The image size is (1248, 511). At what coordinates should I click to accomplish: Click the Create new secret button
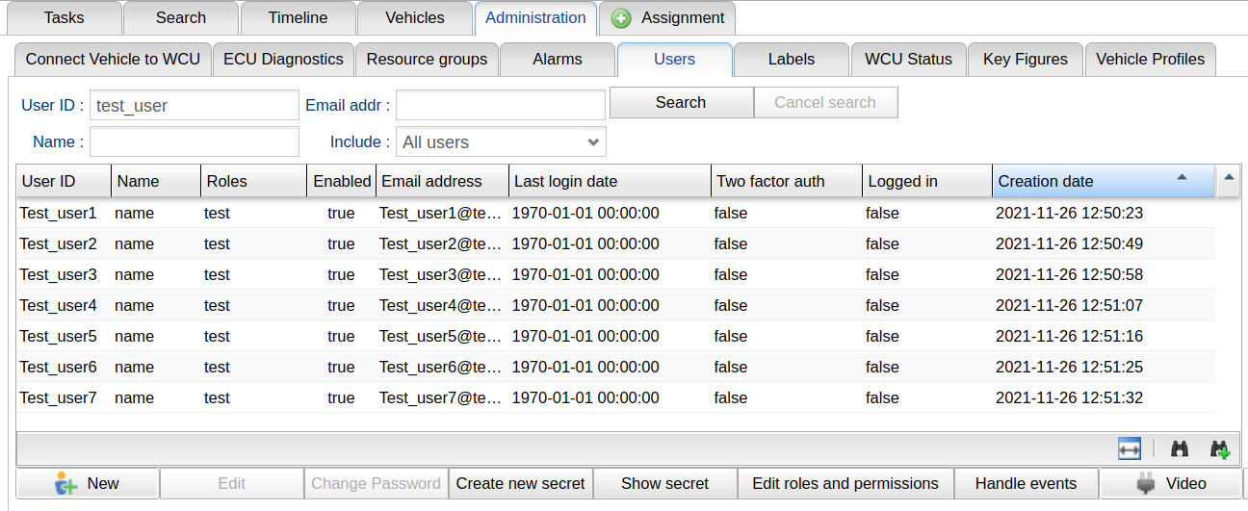520,483
